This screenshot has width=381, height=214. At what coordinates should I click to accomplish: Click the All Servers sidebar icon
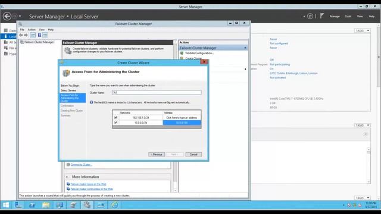[x=6, y=42]
